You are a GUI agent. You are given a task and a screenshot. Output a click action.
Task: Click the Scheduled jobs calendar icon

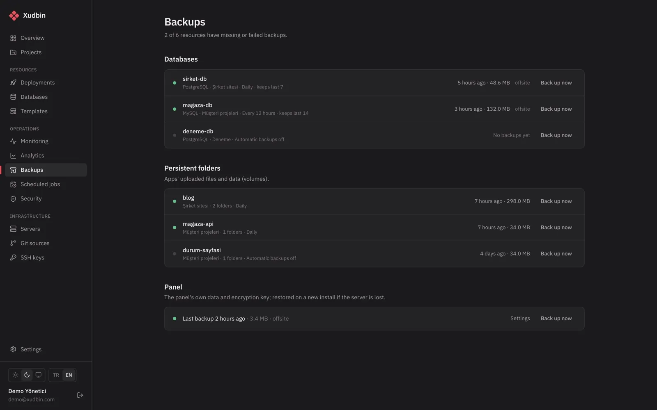[x=13, y=184]
